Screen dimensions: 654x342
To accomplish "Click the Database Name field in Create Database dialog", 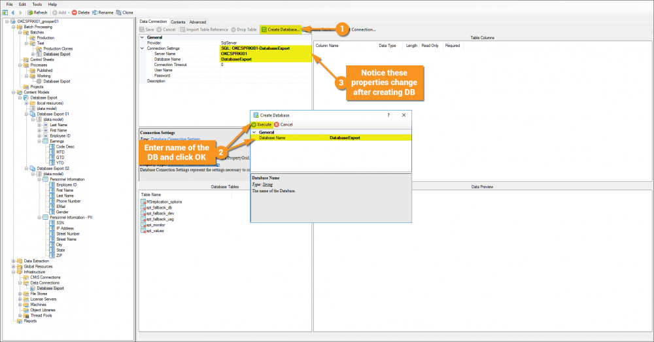I will pyautogui.click(x=331, y=137).
